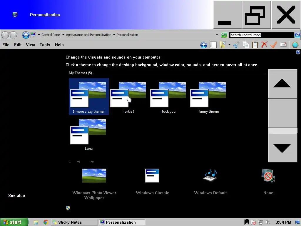Open the taskbar file explorer quick launch icon
The width and height of the screenshot is (301, 226).
point(36,222)
